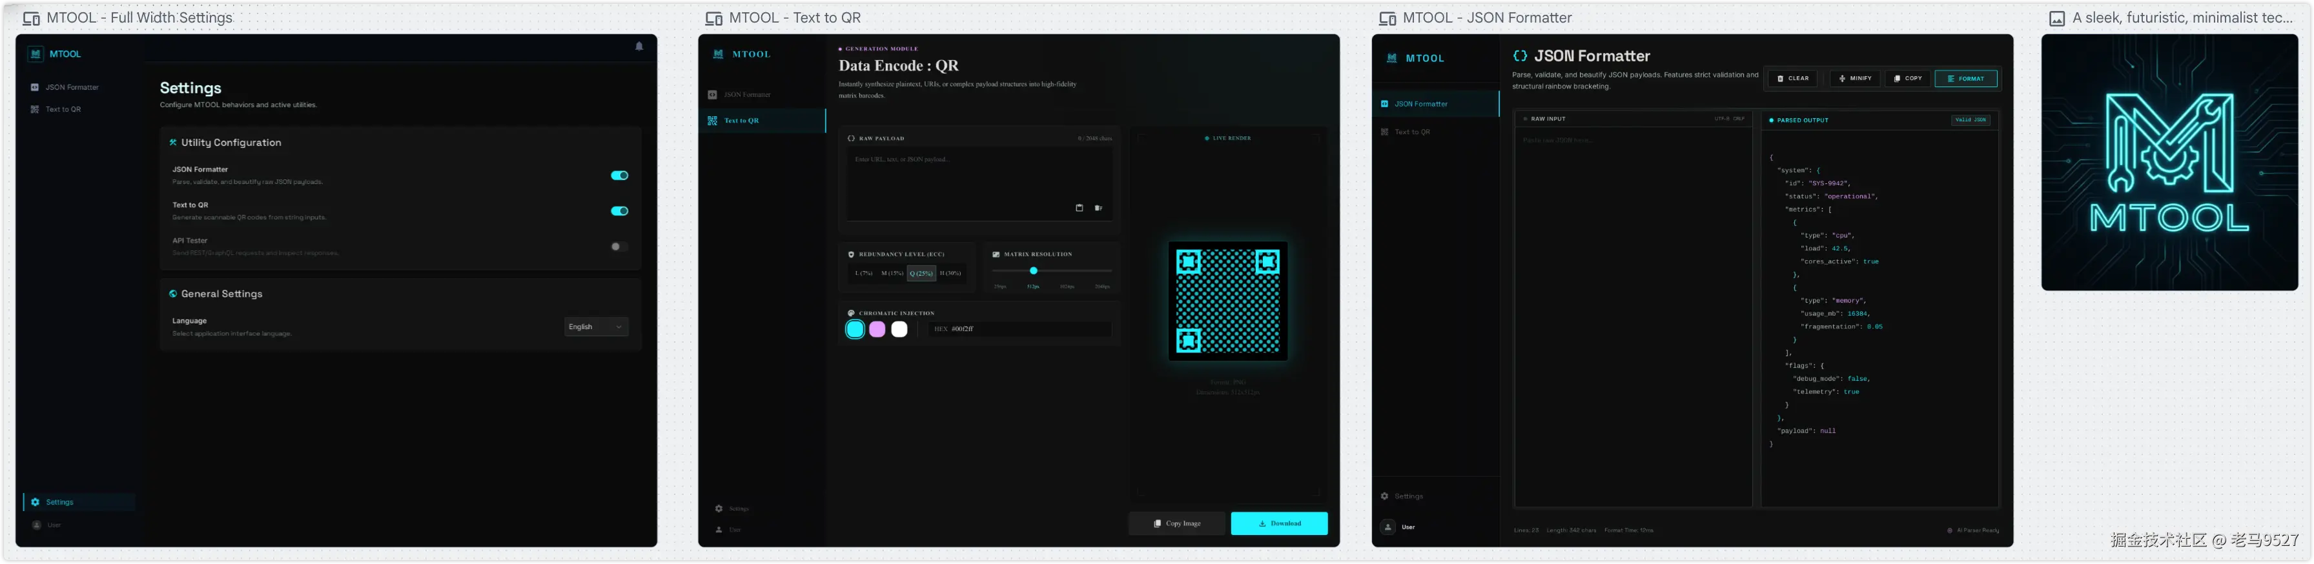The image size is (2314, 564).
Task: Click the MTOOL logo in the Full Width Settings frame
Action: coord(36,54)
